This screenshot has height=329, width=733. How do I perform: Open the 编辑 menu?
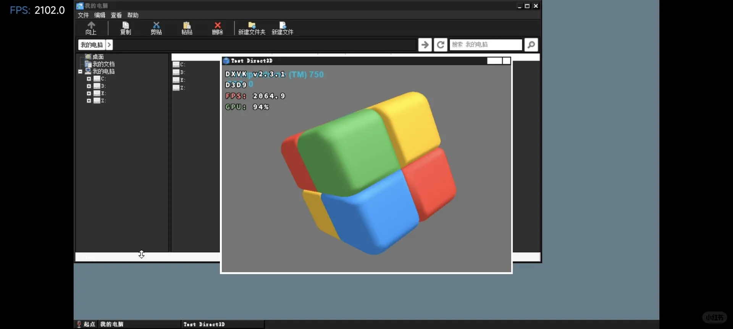click(100, 15)
